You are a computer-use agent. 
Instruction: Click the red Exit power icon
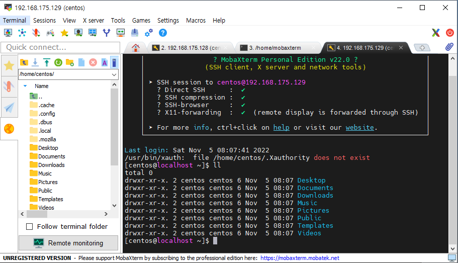click(450, 33)
